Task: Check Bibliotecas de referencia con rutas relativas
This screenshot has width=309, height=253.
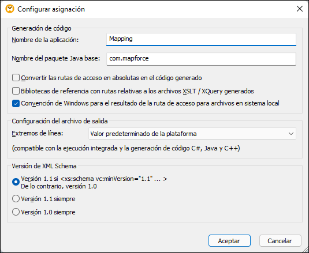Action: (x=16, y=91)
